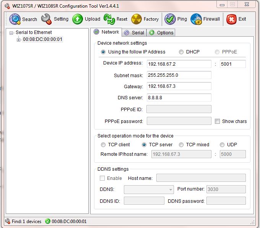Click the Find: 1 devices status text
The width and height of the screenshot is (260, 228).
click(x=26, y=222)
